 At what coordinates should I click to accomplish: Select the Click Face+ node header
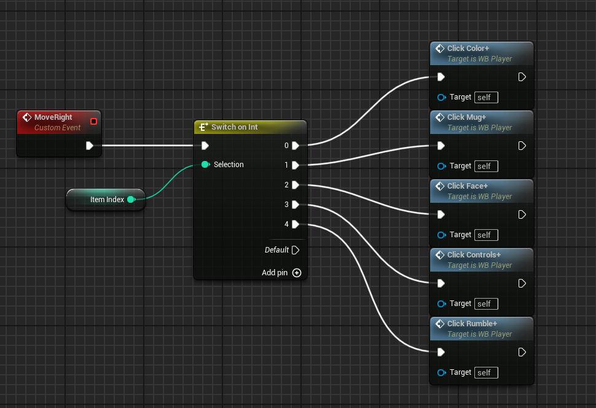[x=482, y=191]
